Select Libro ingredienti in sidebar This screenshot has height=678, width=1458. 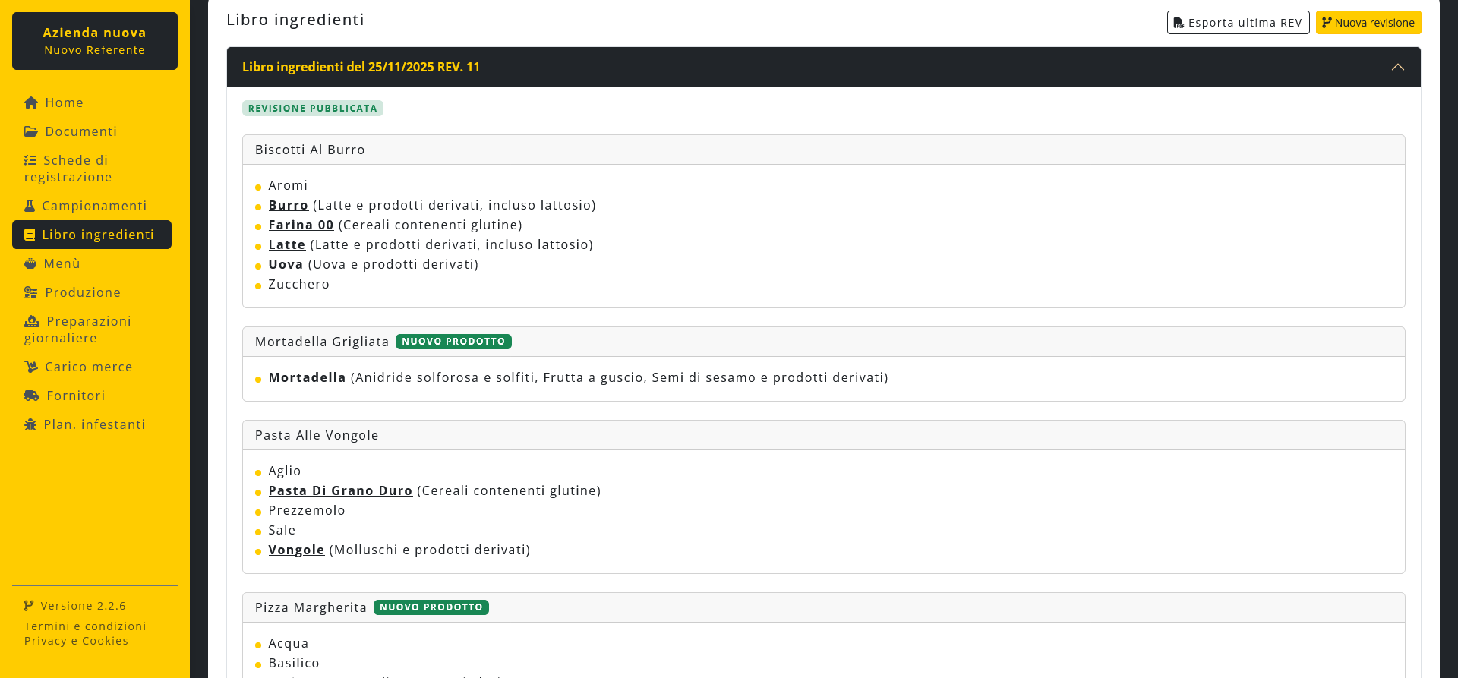point(92,235)
